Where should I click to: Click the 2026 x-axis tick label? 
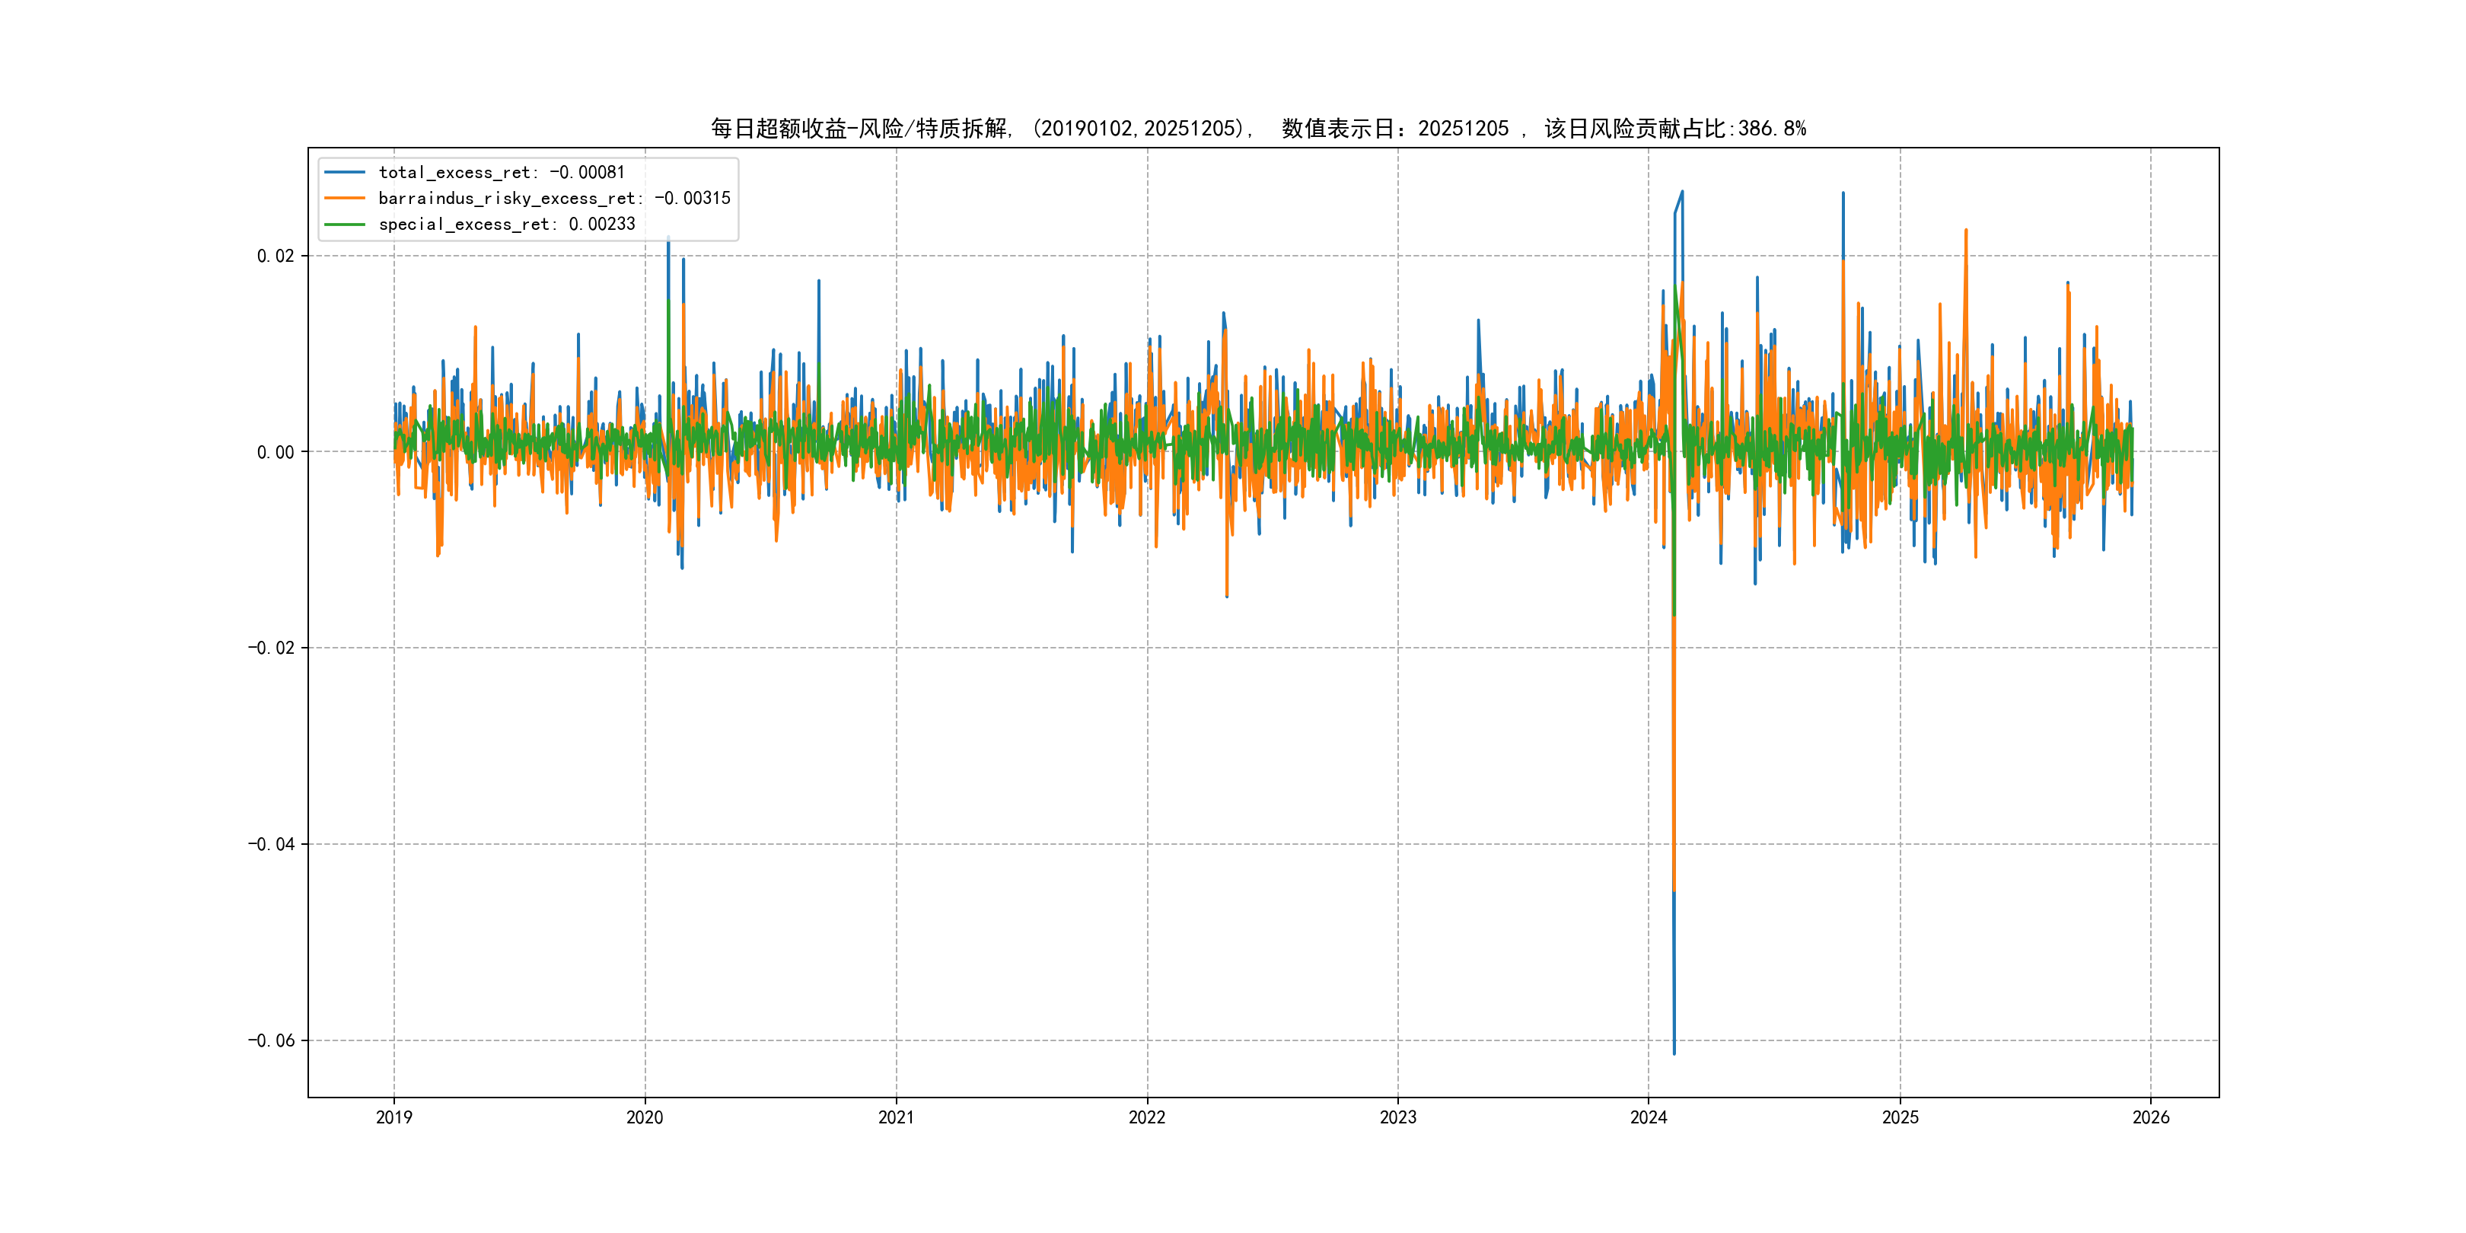pyautogui.click(x=2151, y=1117)
